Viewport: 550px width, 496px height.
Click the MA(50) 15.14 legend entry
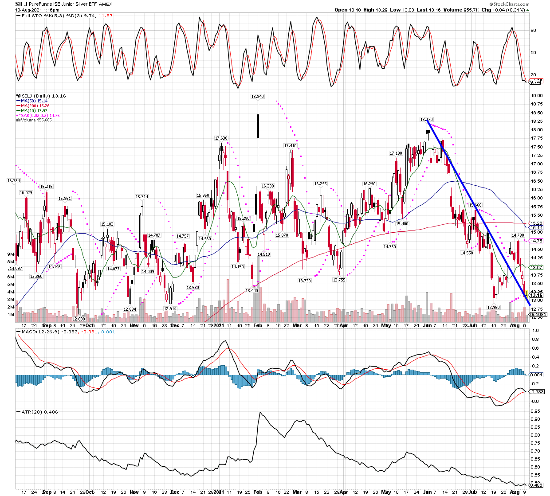pos(34,101)
